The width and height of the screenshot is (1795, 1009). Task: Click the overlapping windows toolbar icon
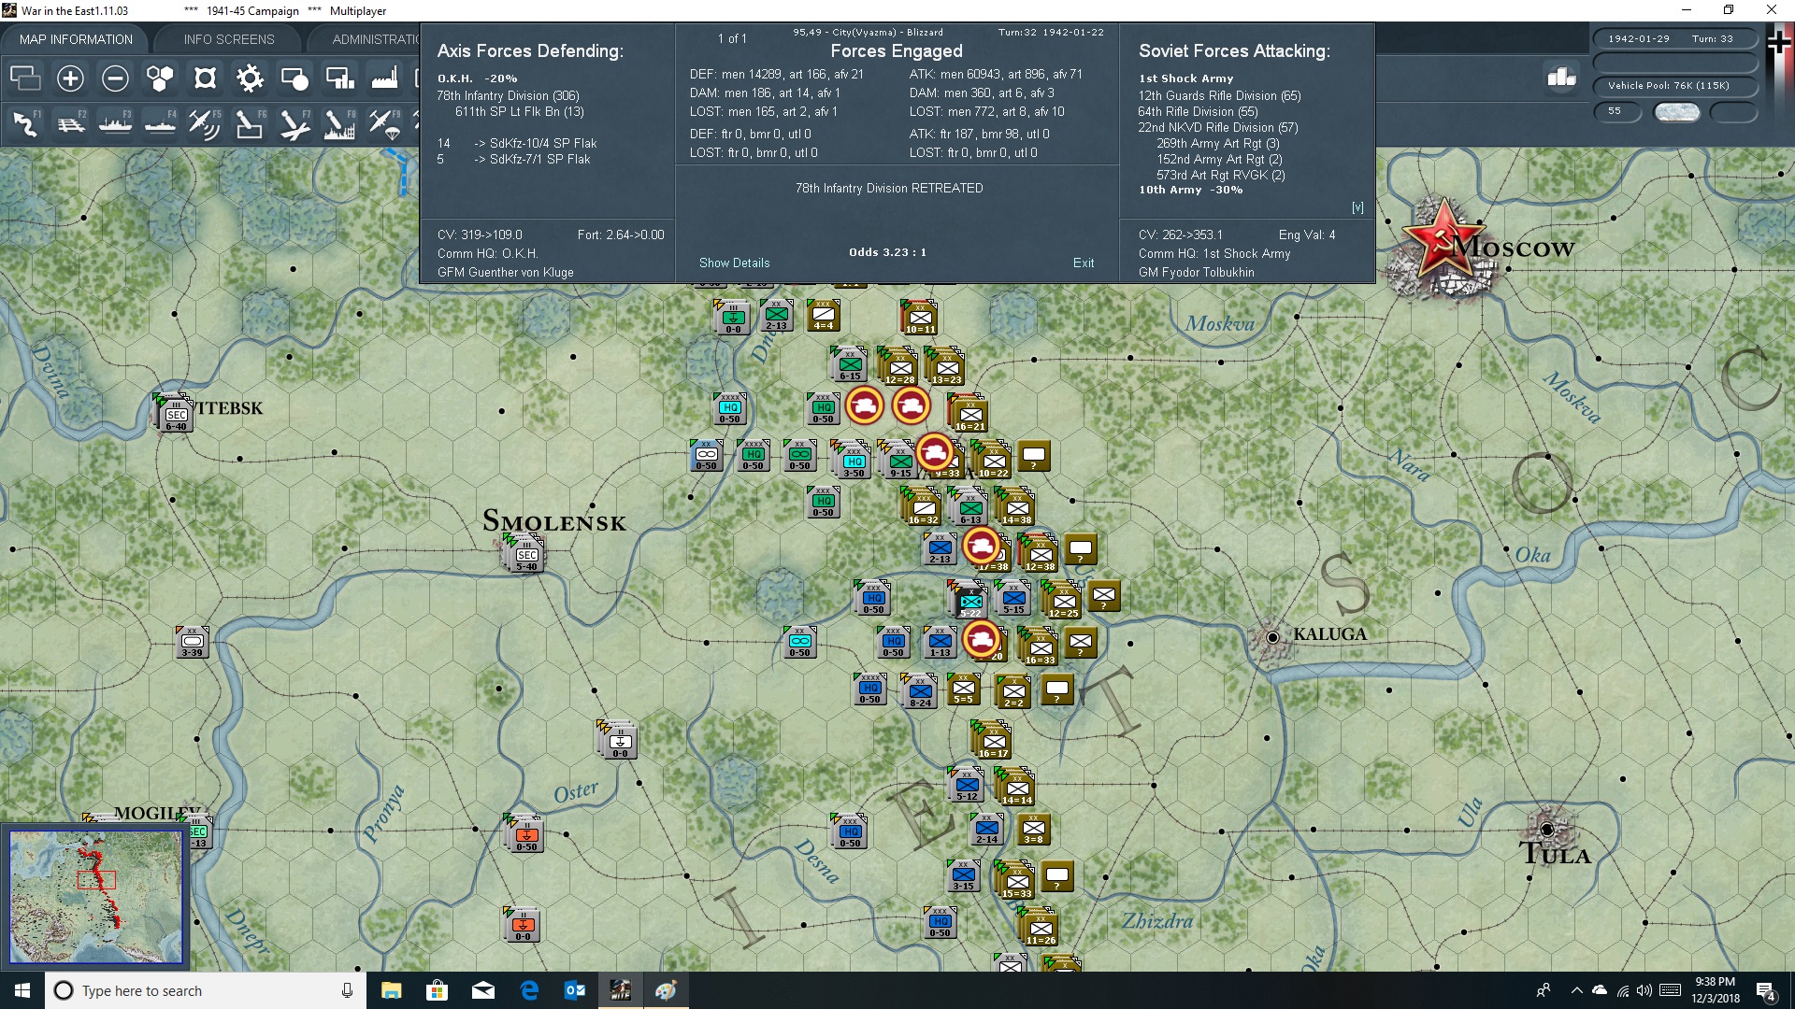(x=25, y=78)
